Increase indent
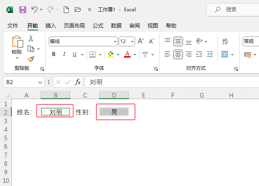Screen dimensions: 259x186 pos(210,54)
